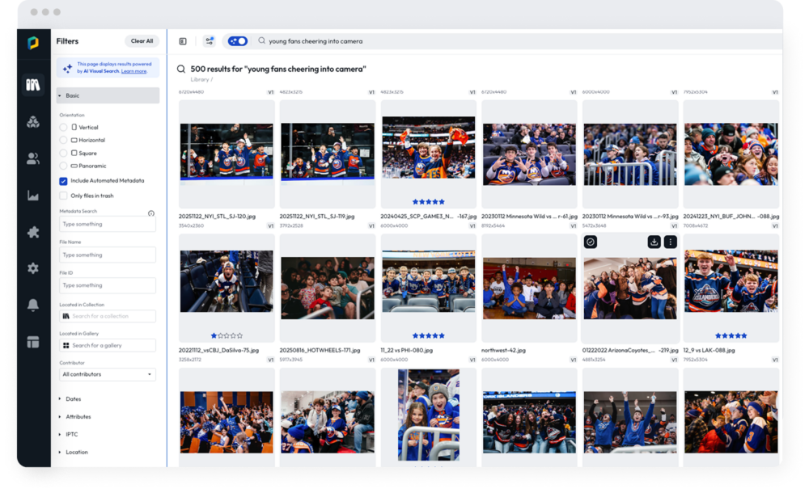Expand the Dates filter section
This screenshot has width=809, height=493.
73,399
